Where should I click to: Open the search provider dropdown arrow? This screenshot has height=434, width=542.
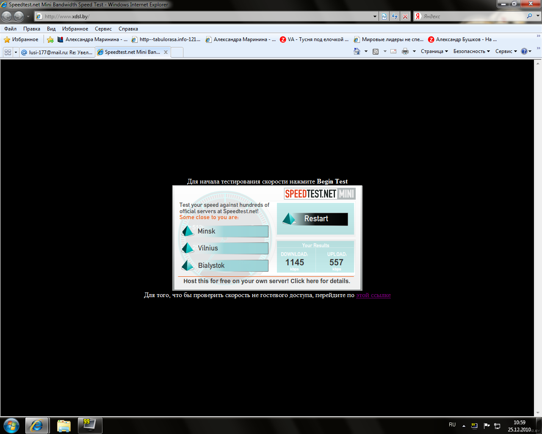(538, 16)
